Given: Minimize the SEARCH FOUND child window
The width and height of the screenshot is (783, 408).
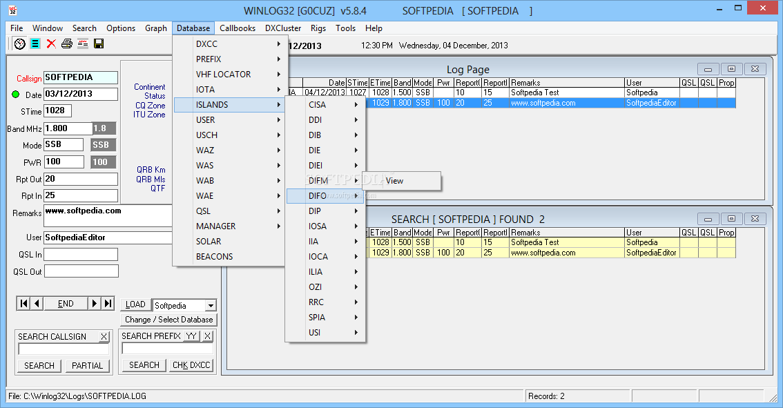Looking at the screenshot, I should 708,219.
